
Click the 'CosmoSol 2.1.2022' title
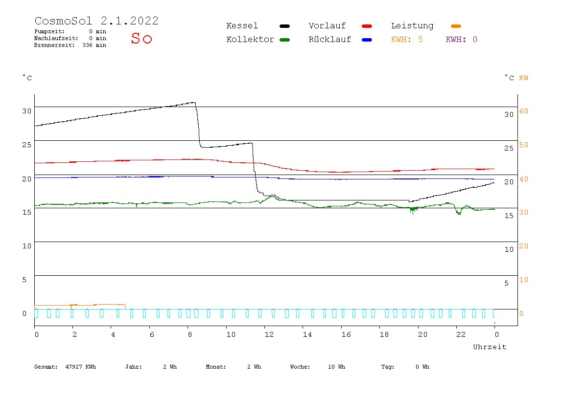pyautogui.click(x=96, y=21)
